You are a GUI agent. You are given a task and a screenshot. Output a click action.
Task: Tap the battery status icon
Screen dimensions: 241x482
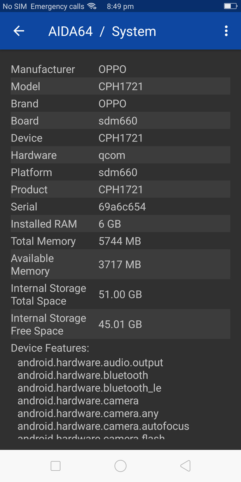tap(231, 6)
